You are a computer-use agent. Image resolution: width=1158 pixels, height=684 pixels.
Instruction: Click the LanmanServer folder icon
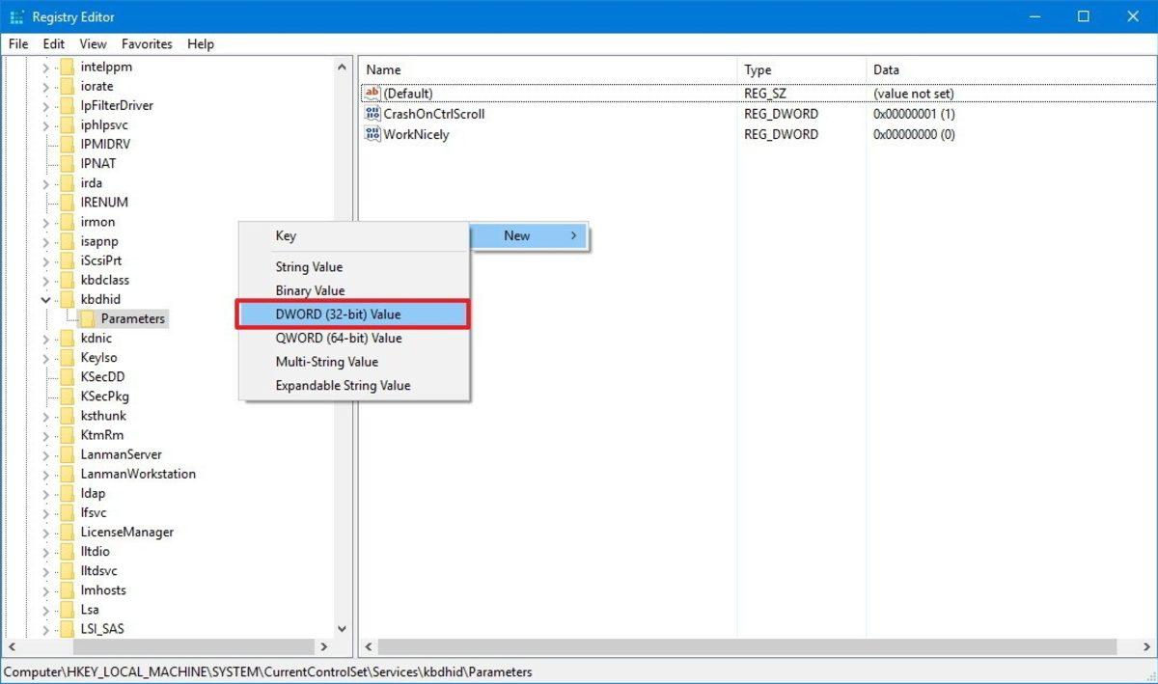click(x=65, y=453)
